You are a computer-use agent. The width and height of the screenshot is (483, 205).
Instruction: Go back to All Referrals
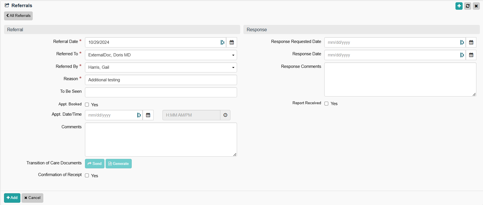18,16
